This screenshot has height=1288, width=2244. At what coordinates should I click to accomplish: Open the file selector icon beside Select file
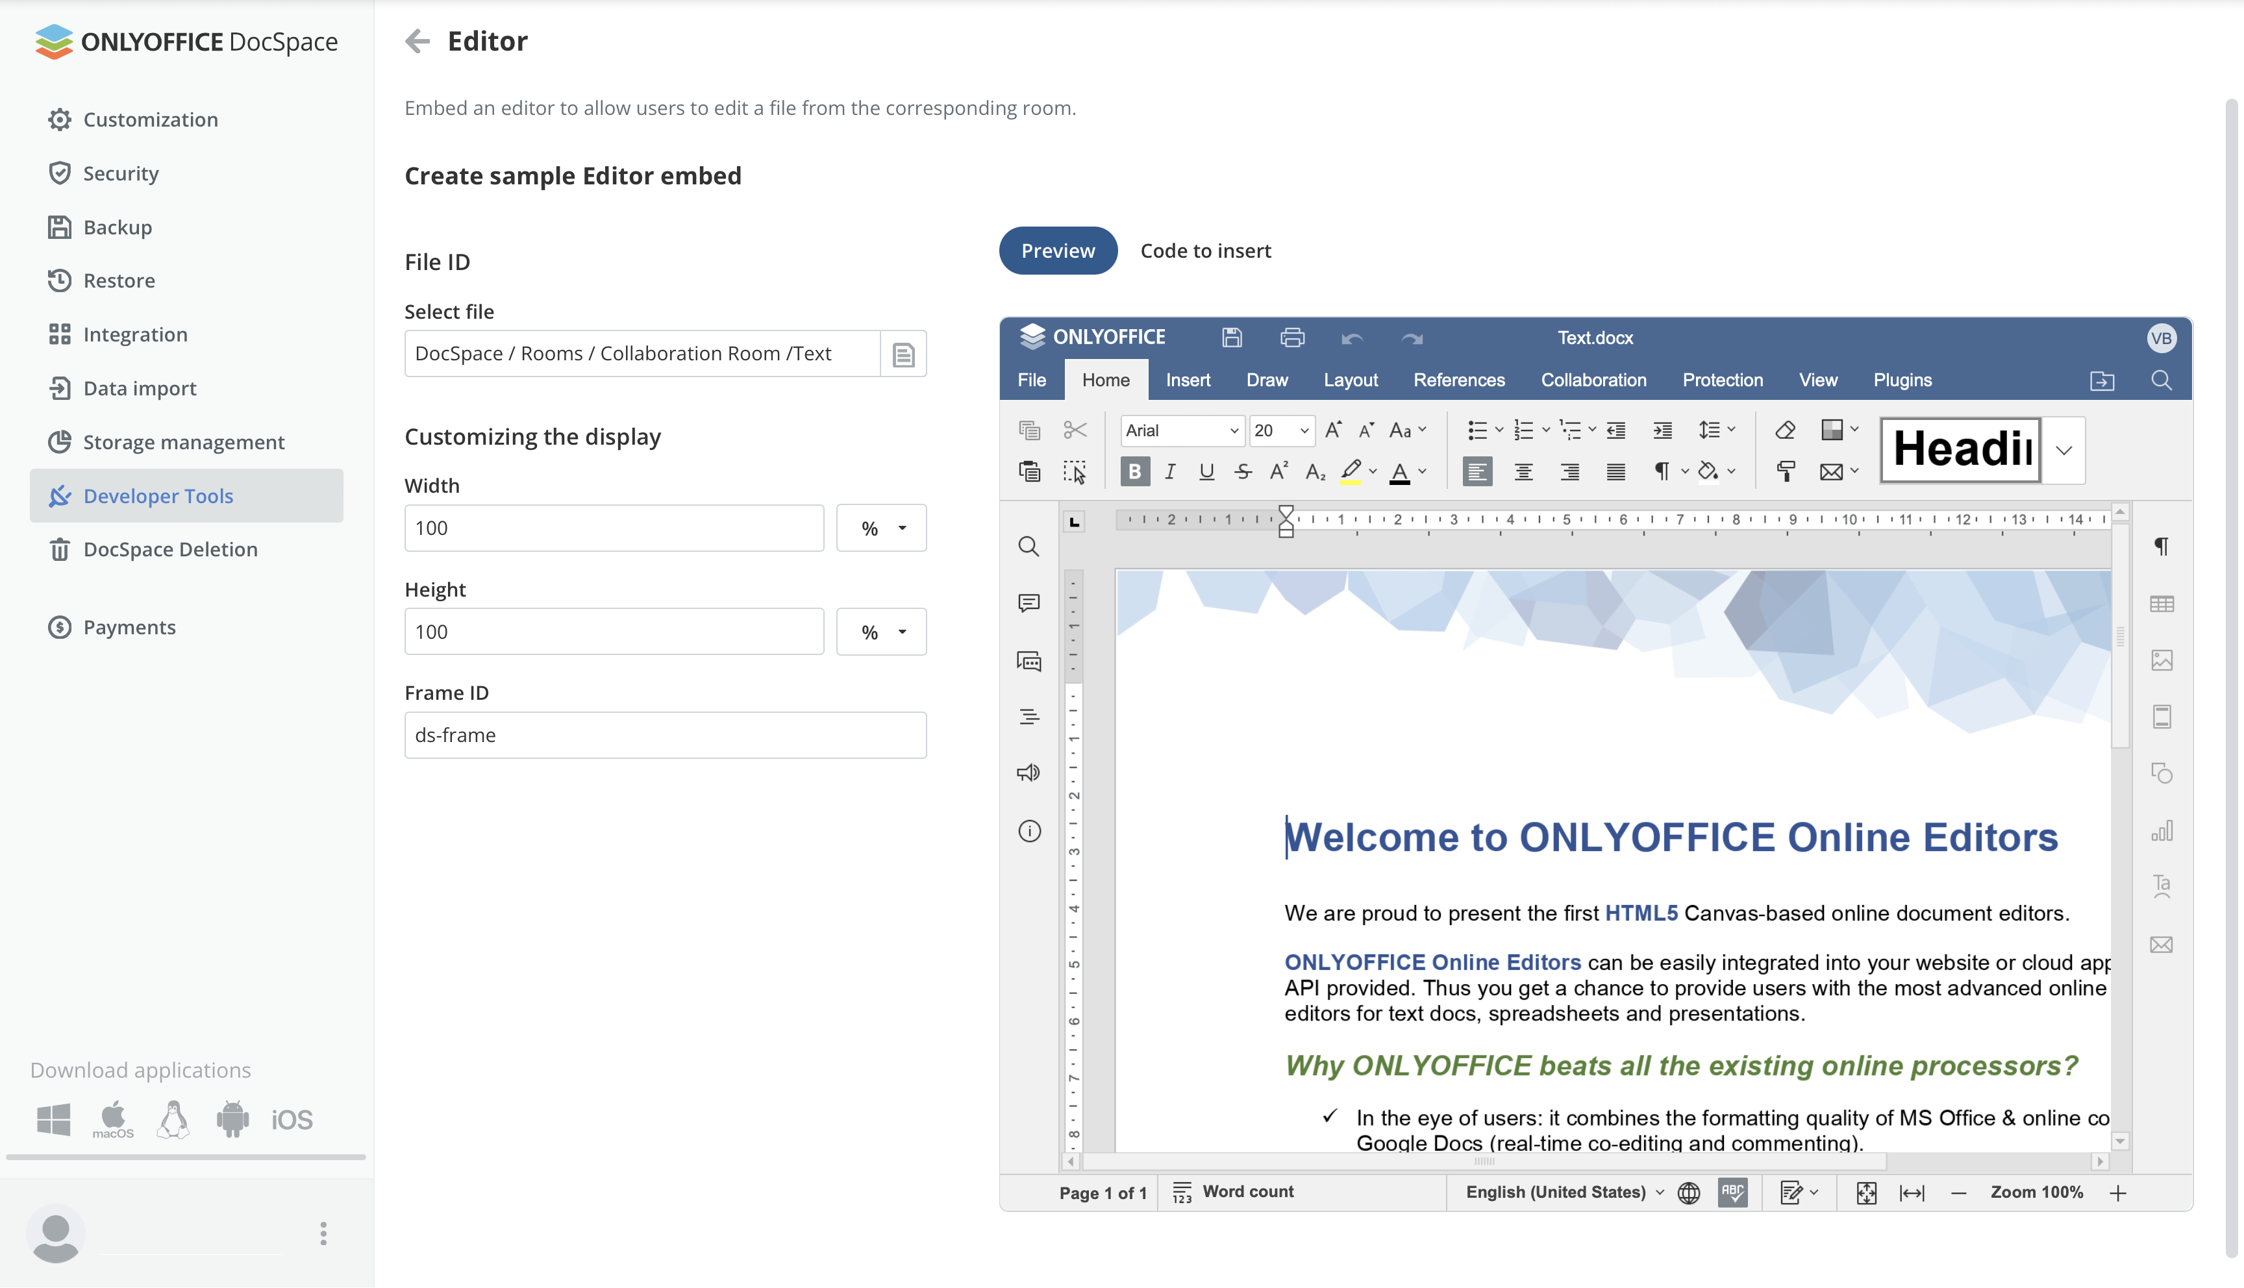click(x=902, y=354)
